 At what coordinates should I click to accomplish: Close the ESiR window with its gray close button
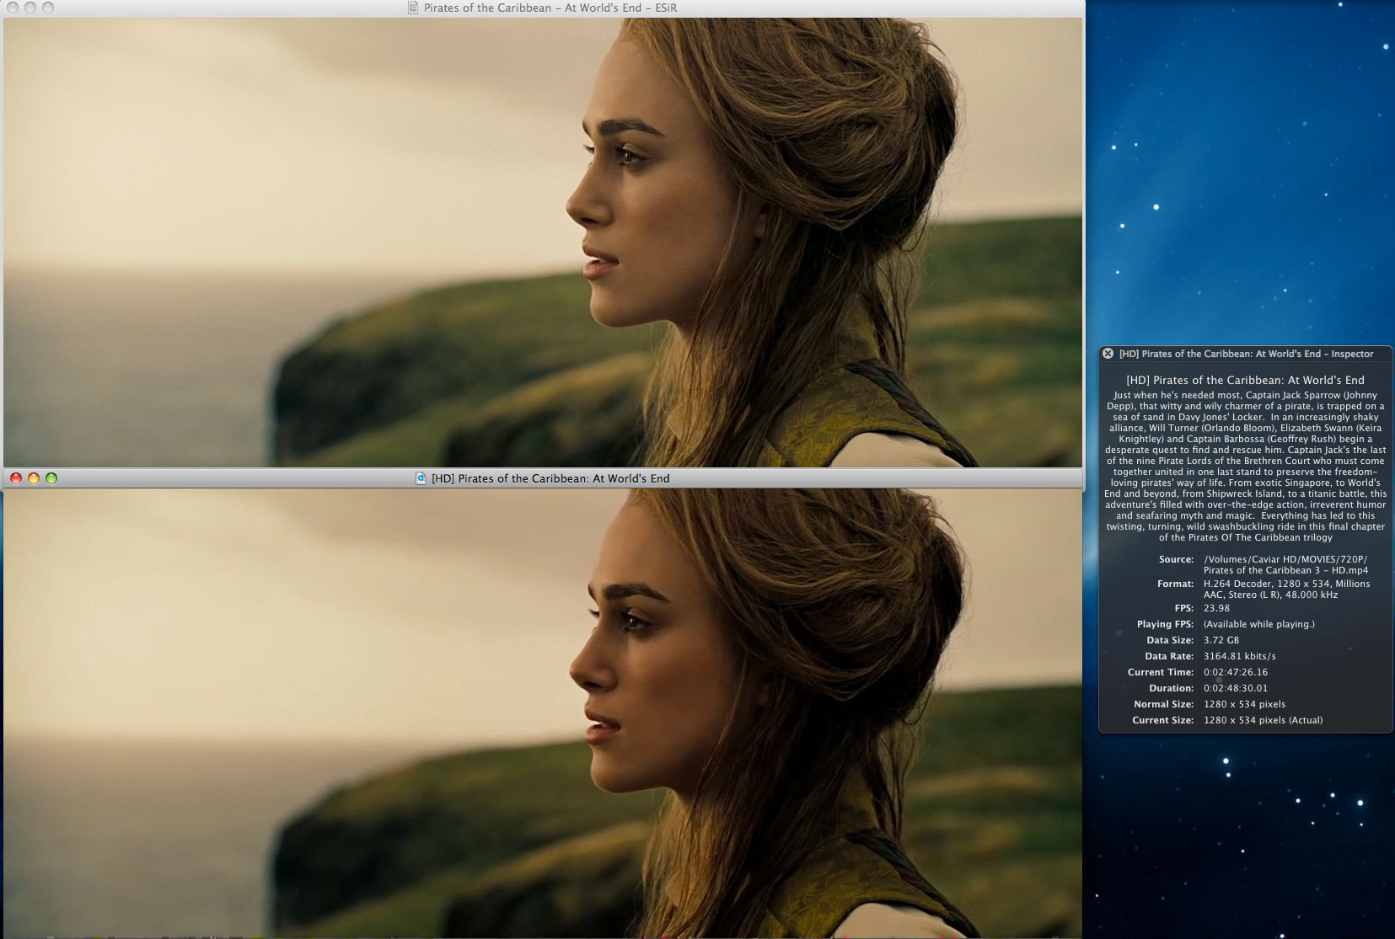pos(13,8)
